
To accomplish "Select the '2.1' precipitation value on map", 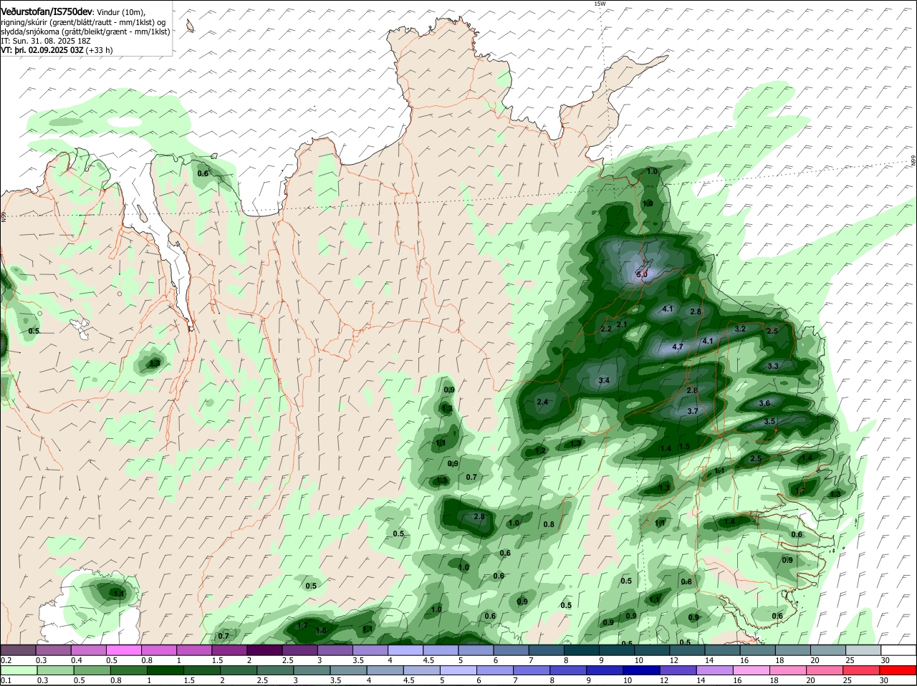I will coord(622,324).
